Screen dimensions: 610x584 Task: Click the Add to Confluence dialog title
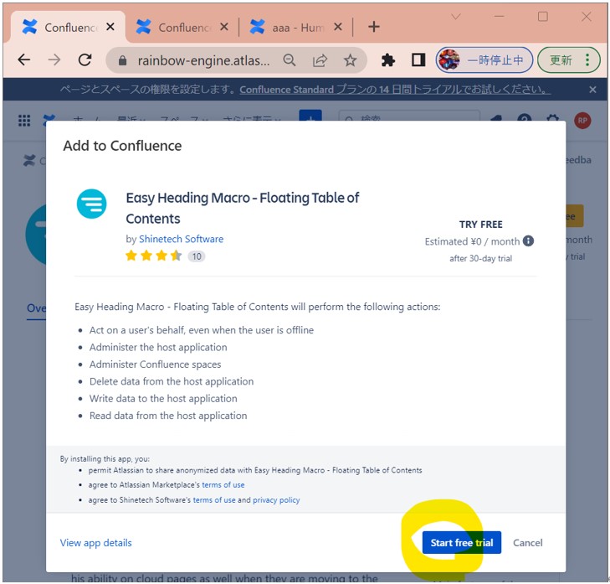122,146
